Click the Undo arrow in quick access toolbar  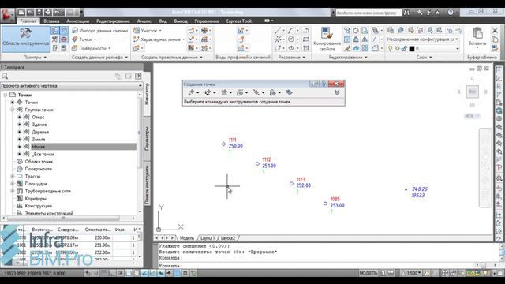click(57, 13)
